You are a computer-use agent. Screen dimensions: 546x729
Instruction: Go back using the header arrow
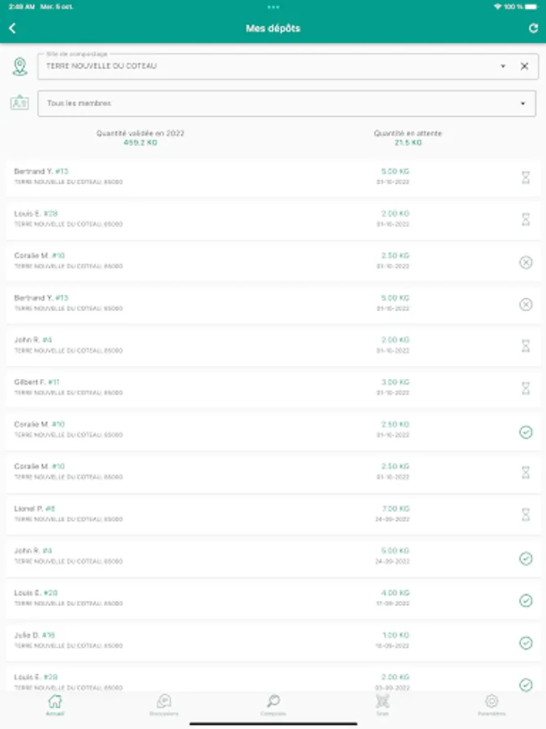coord(12,28)
